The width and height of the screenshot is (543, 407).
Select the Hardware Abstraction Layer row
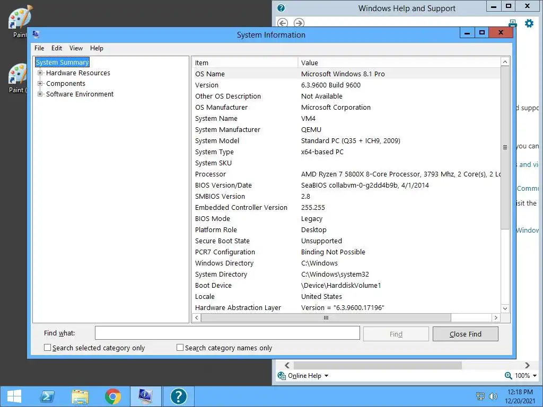[x=346, y=308]
